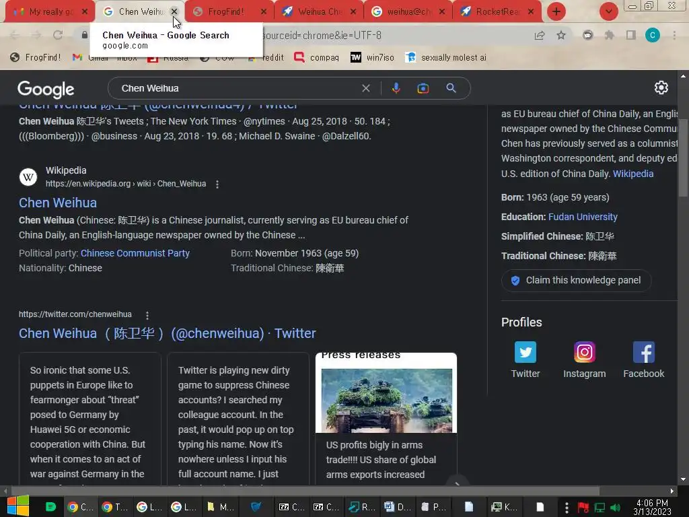This screenshot has height=517, width=689.
Task: Click the vertical scrollbar down arrow
Action: point(684,479)
